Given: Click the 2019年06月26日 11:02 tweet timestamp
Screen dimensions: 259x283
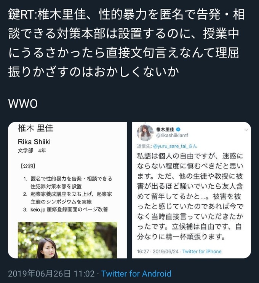Looking at the screenshot, I should tap(51, 273).
